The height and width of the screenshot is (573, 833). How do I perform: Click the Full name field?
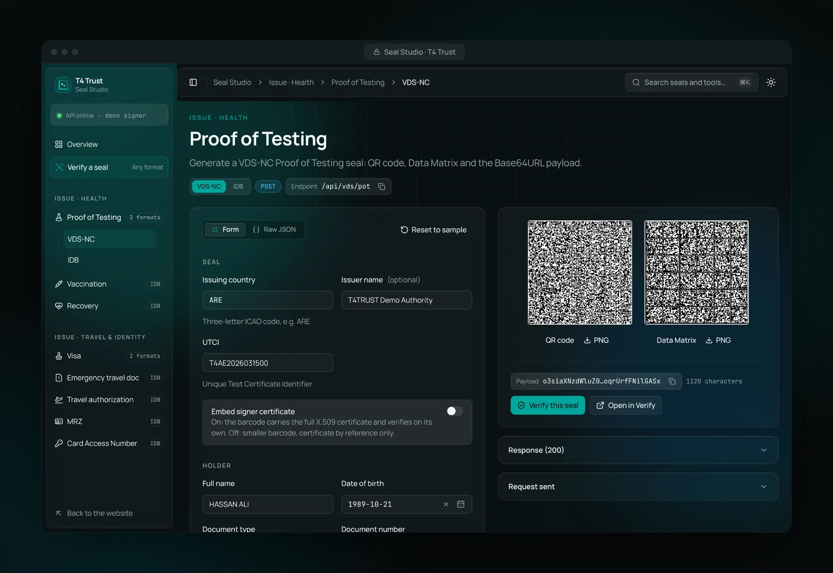[x=268, y=504]
